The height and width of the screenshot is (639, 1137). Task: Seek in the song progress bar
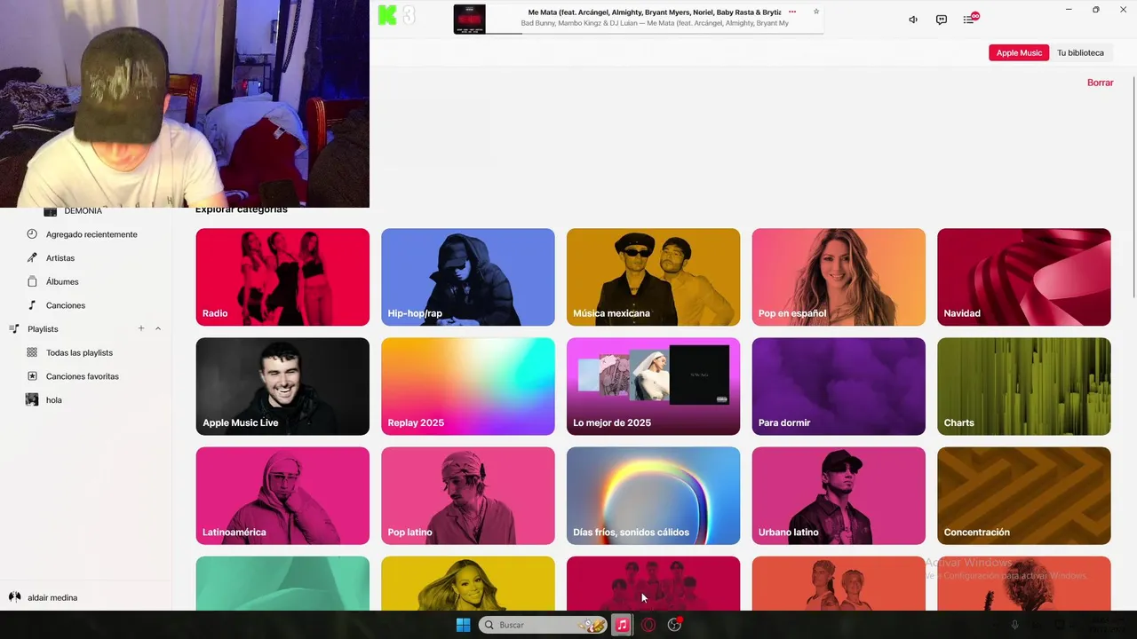[656, 33]
